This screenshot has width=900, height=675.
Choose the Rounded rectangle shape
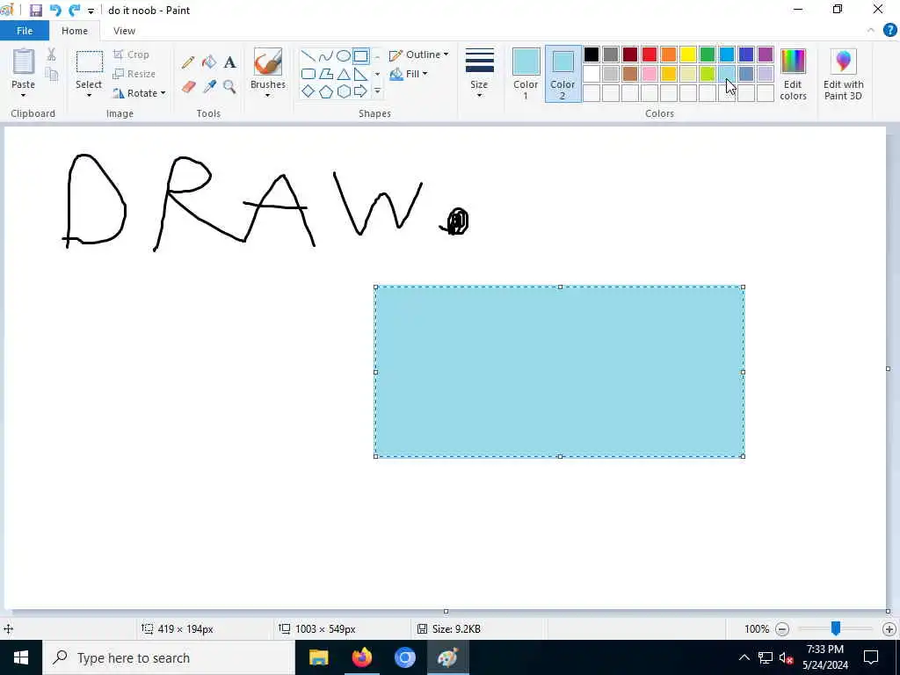pyautogui.click(x=308, y=74)
